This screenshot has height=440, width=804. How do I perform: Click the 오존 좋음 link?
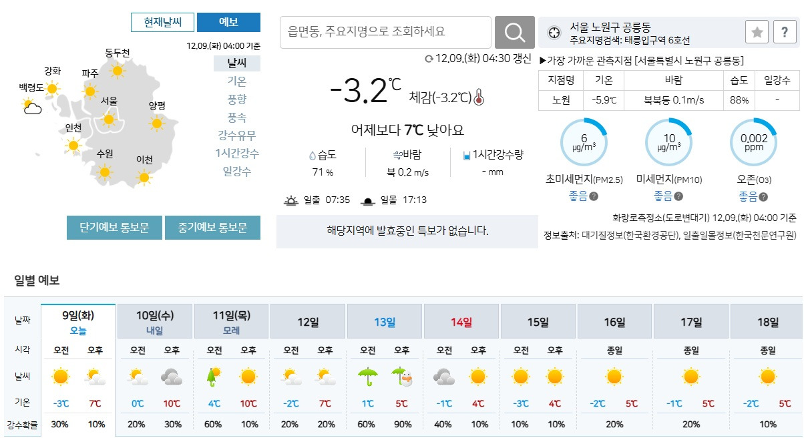747,196
